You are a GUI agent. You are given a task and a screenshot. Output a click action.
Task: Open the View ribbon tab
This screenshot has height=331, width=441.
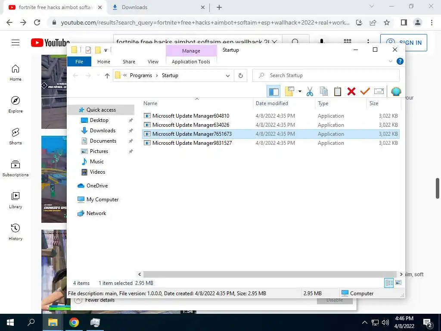tap(153, 62)
